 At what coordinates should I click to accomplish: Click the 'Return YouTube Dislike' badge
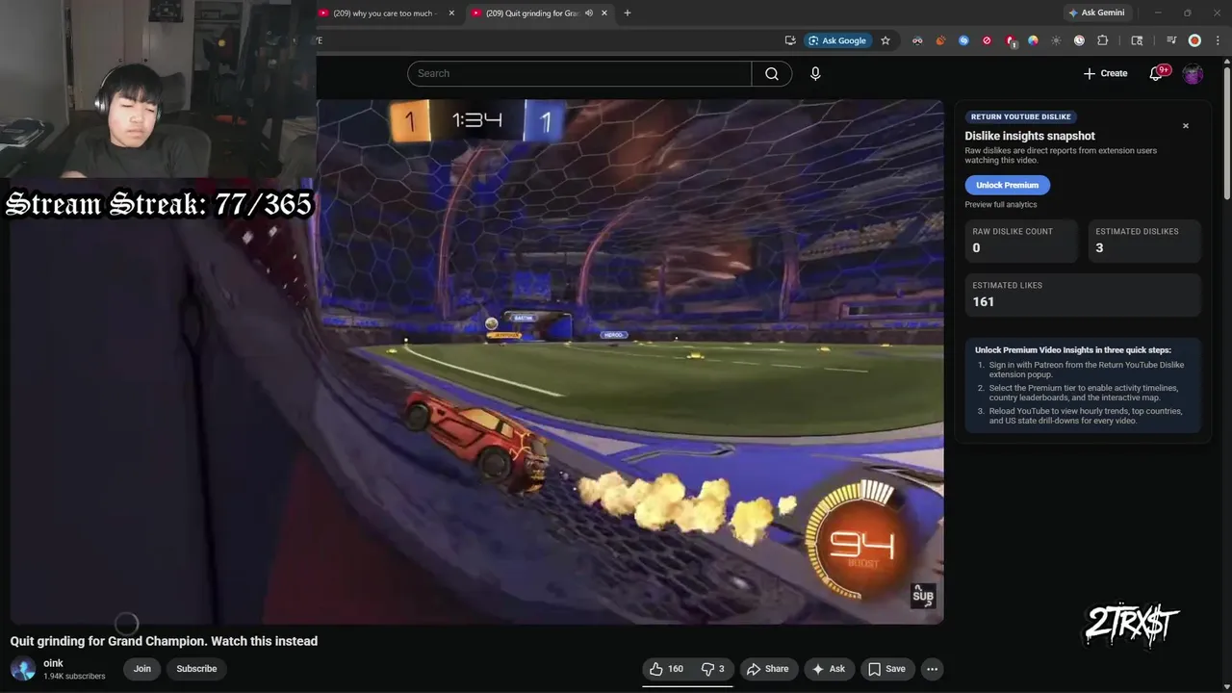point(1020,116)
